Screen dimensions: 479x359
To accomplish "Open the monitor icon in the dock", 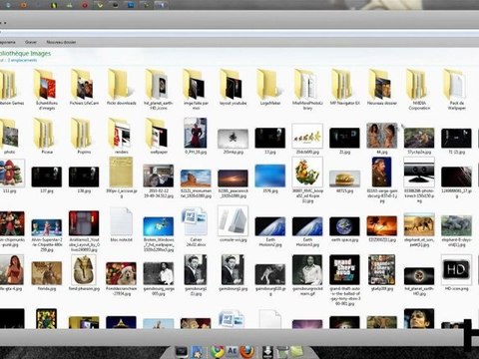I will (182, 351).
